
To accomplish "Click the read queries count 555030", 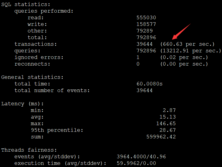I will coord(146,18).
